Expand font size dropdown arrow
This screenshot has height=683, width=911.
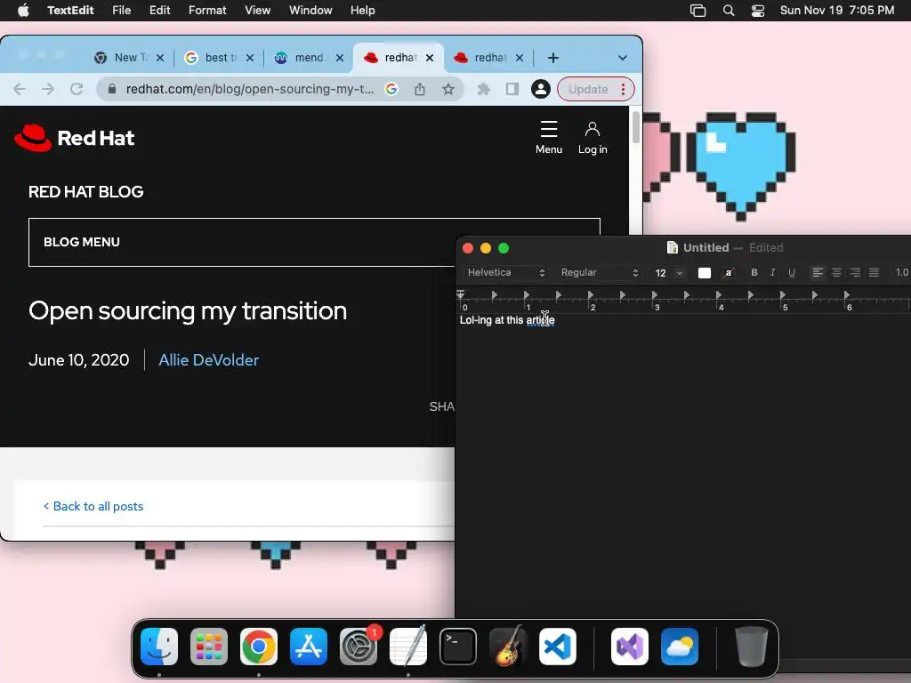(x=679, y=273)
